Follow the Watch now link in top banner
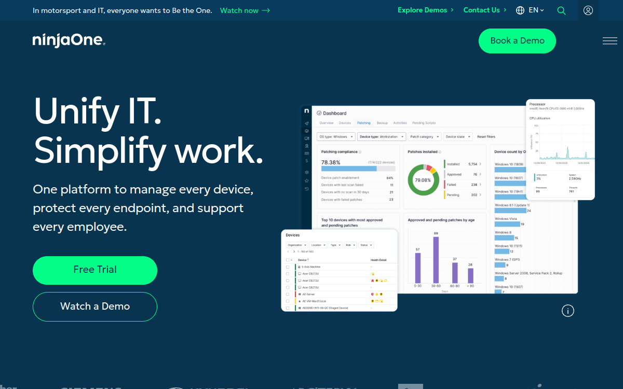This screenshot has width=623, height=389. click(245, 10)
